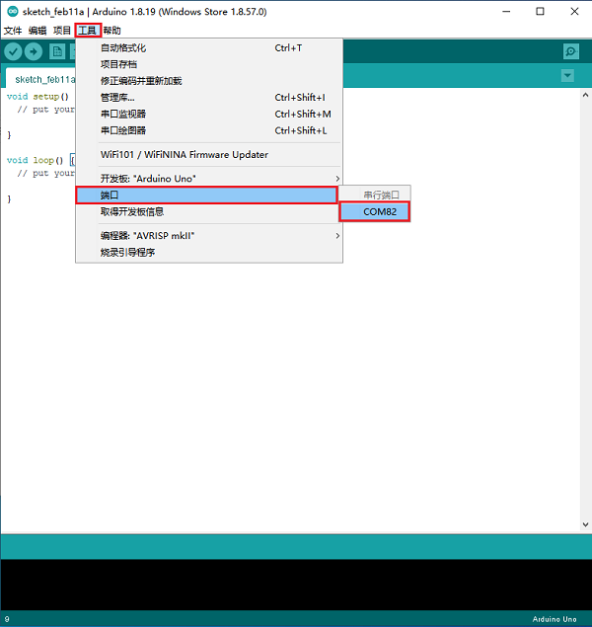Image resolution: width=592 pixels, height=627 pixels.
Task: Select 烧录引导程序 menu entry
Action: [209, 253]
